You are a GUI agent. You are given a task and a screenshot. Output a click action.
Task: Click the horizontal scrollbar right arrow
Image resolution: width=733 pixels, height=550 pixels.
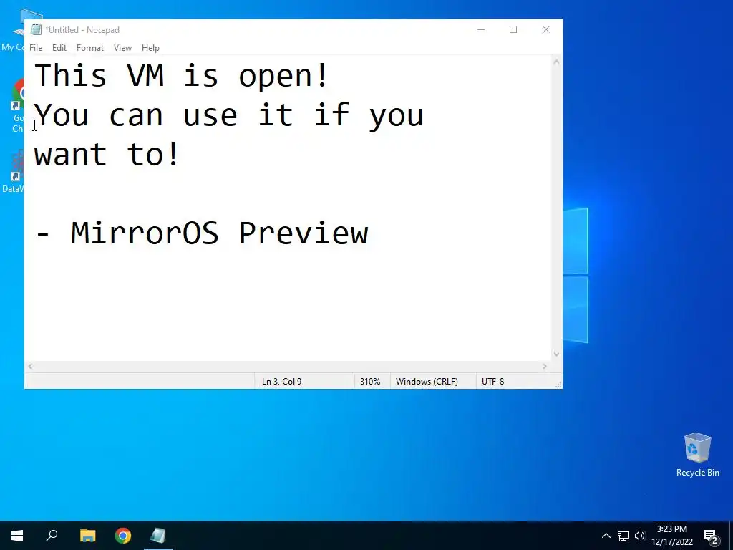click(545, 366)
